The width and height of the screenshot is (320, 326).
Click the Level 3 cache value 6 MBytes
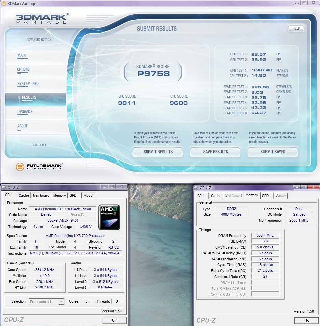(x=105, y=287)
